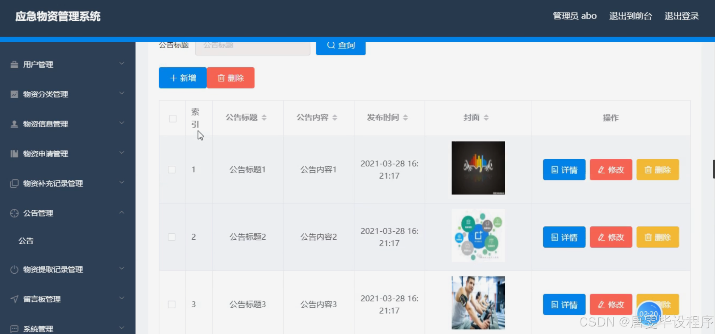Click the 物资申请管理 sidebar icon
The width and height of the screenshot is (715, 334).
(14, 154)
